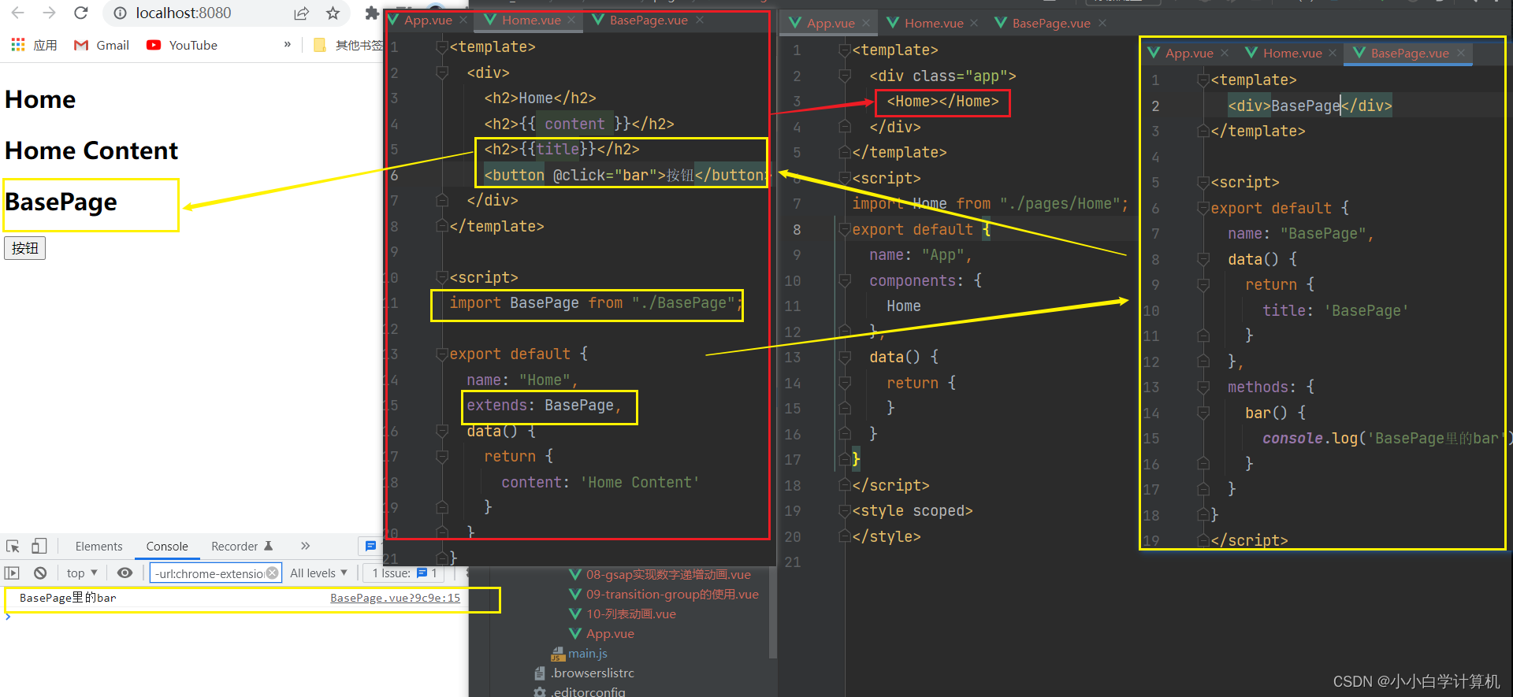Screen dimensions: 1513x697
Task: Go forward in the browser
Action: click(x=49, y=13)
